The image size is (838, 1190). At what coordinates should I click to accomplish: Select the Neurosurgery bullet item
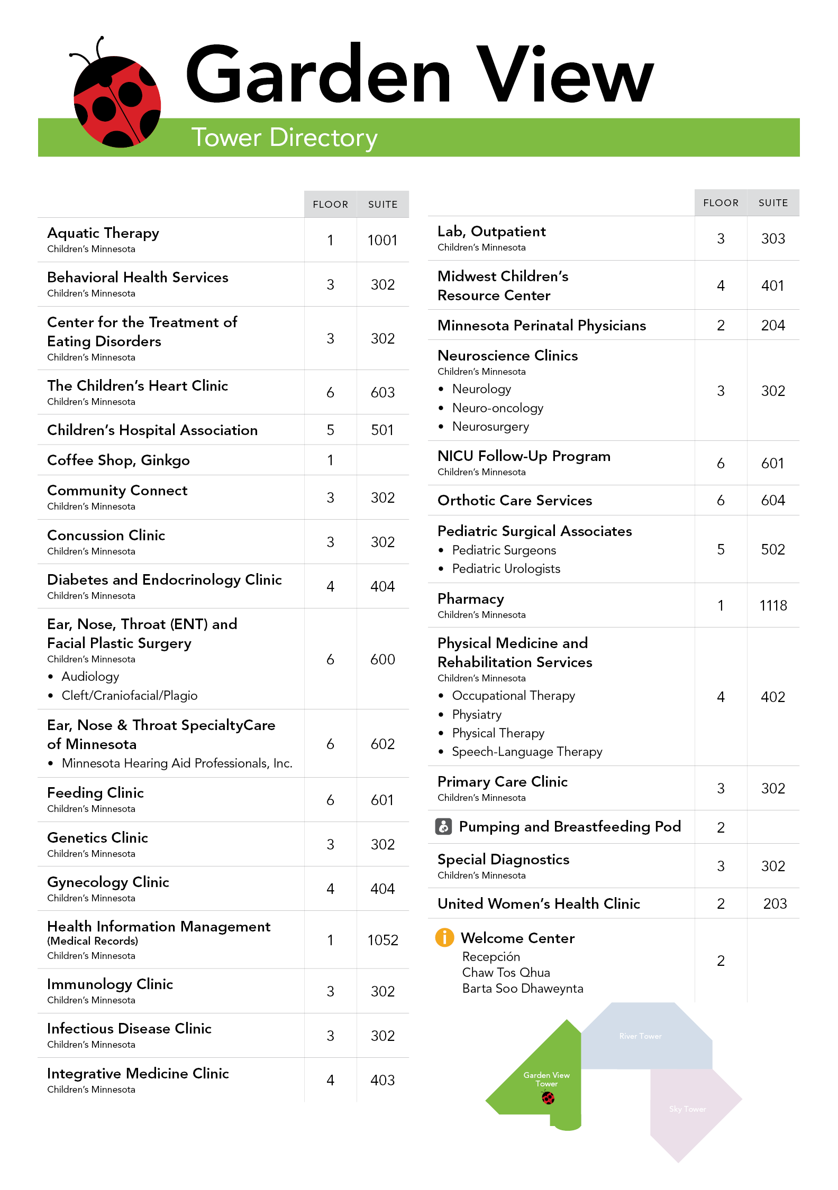(x=490, y=427)
